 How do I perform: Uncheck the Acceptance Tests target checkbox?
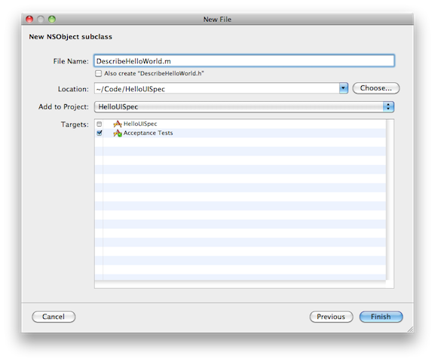point(99,133)
